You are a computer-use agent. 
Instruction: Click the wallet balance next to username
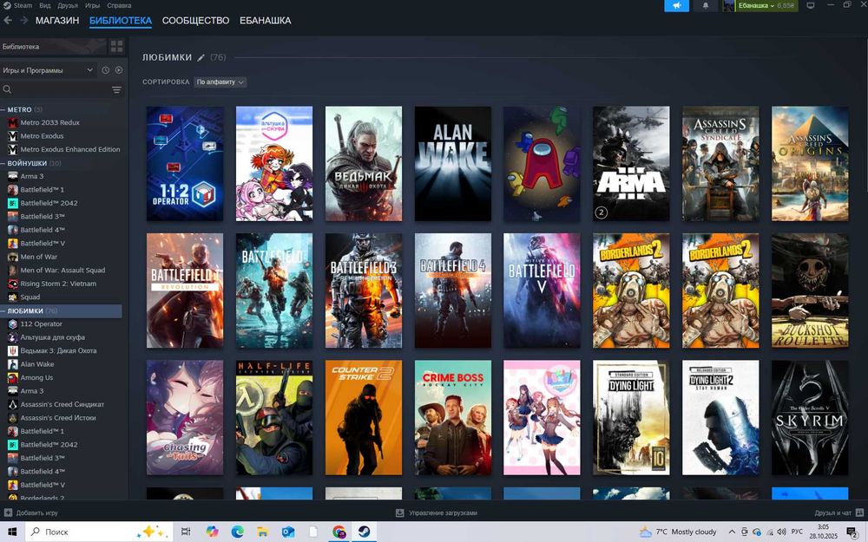click(786, 5)
